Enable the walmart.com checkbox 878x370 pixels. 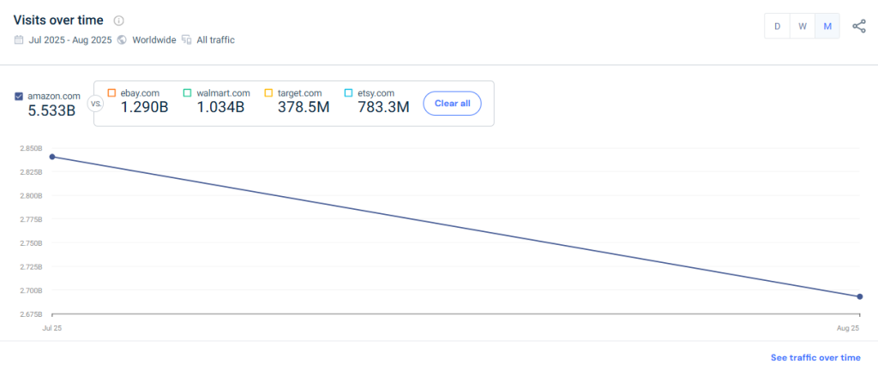(188, 92)
